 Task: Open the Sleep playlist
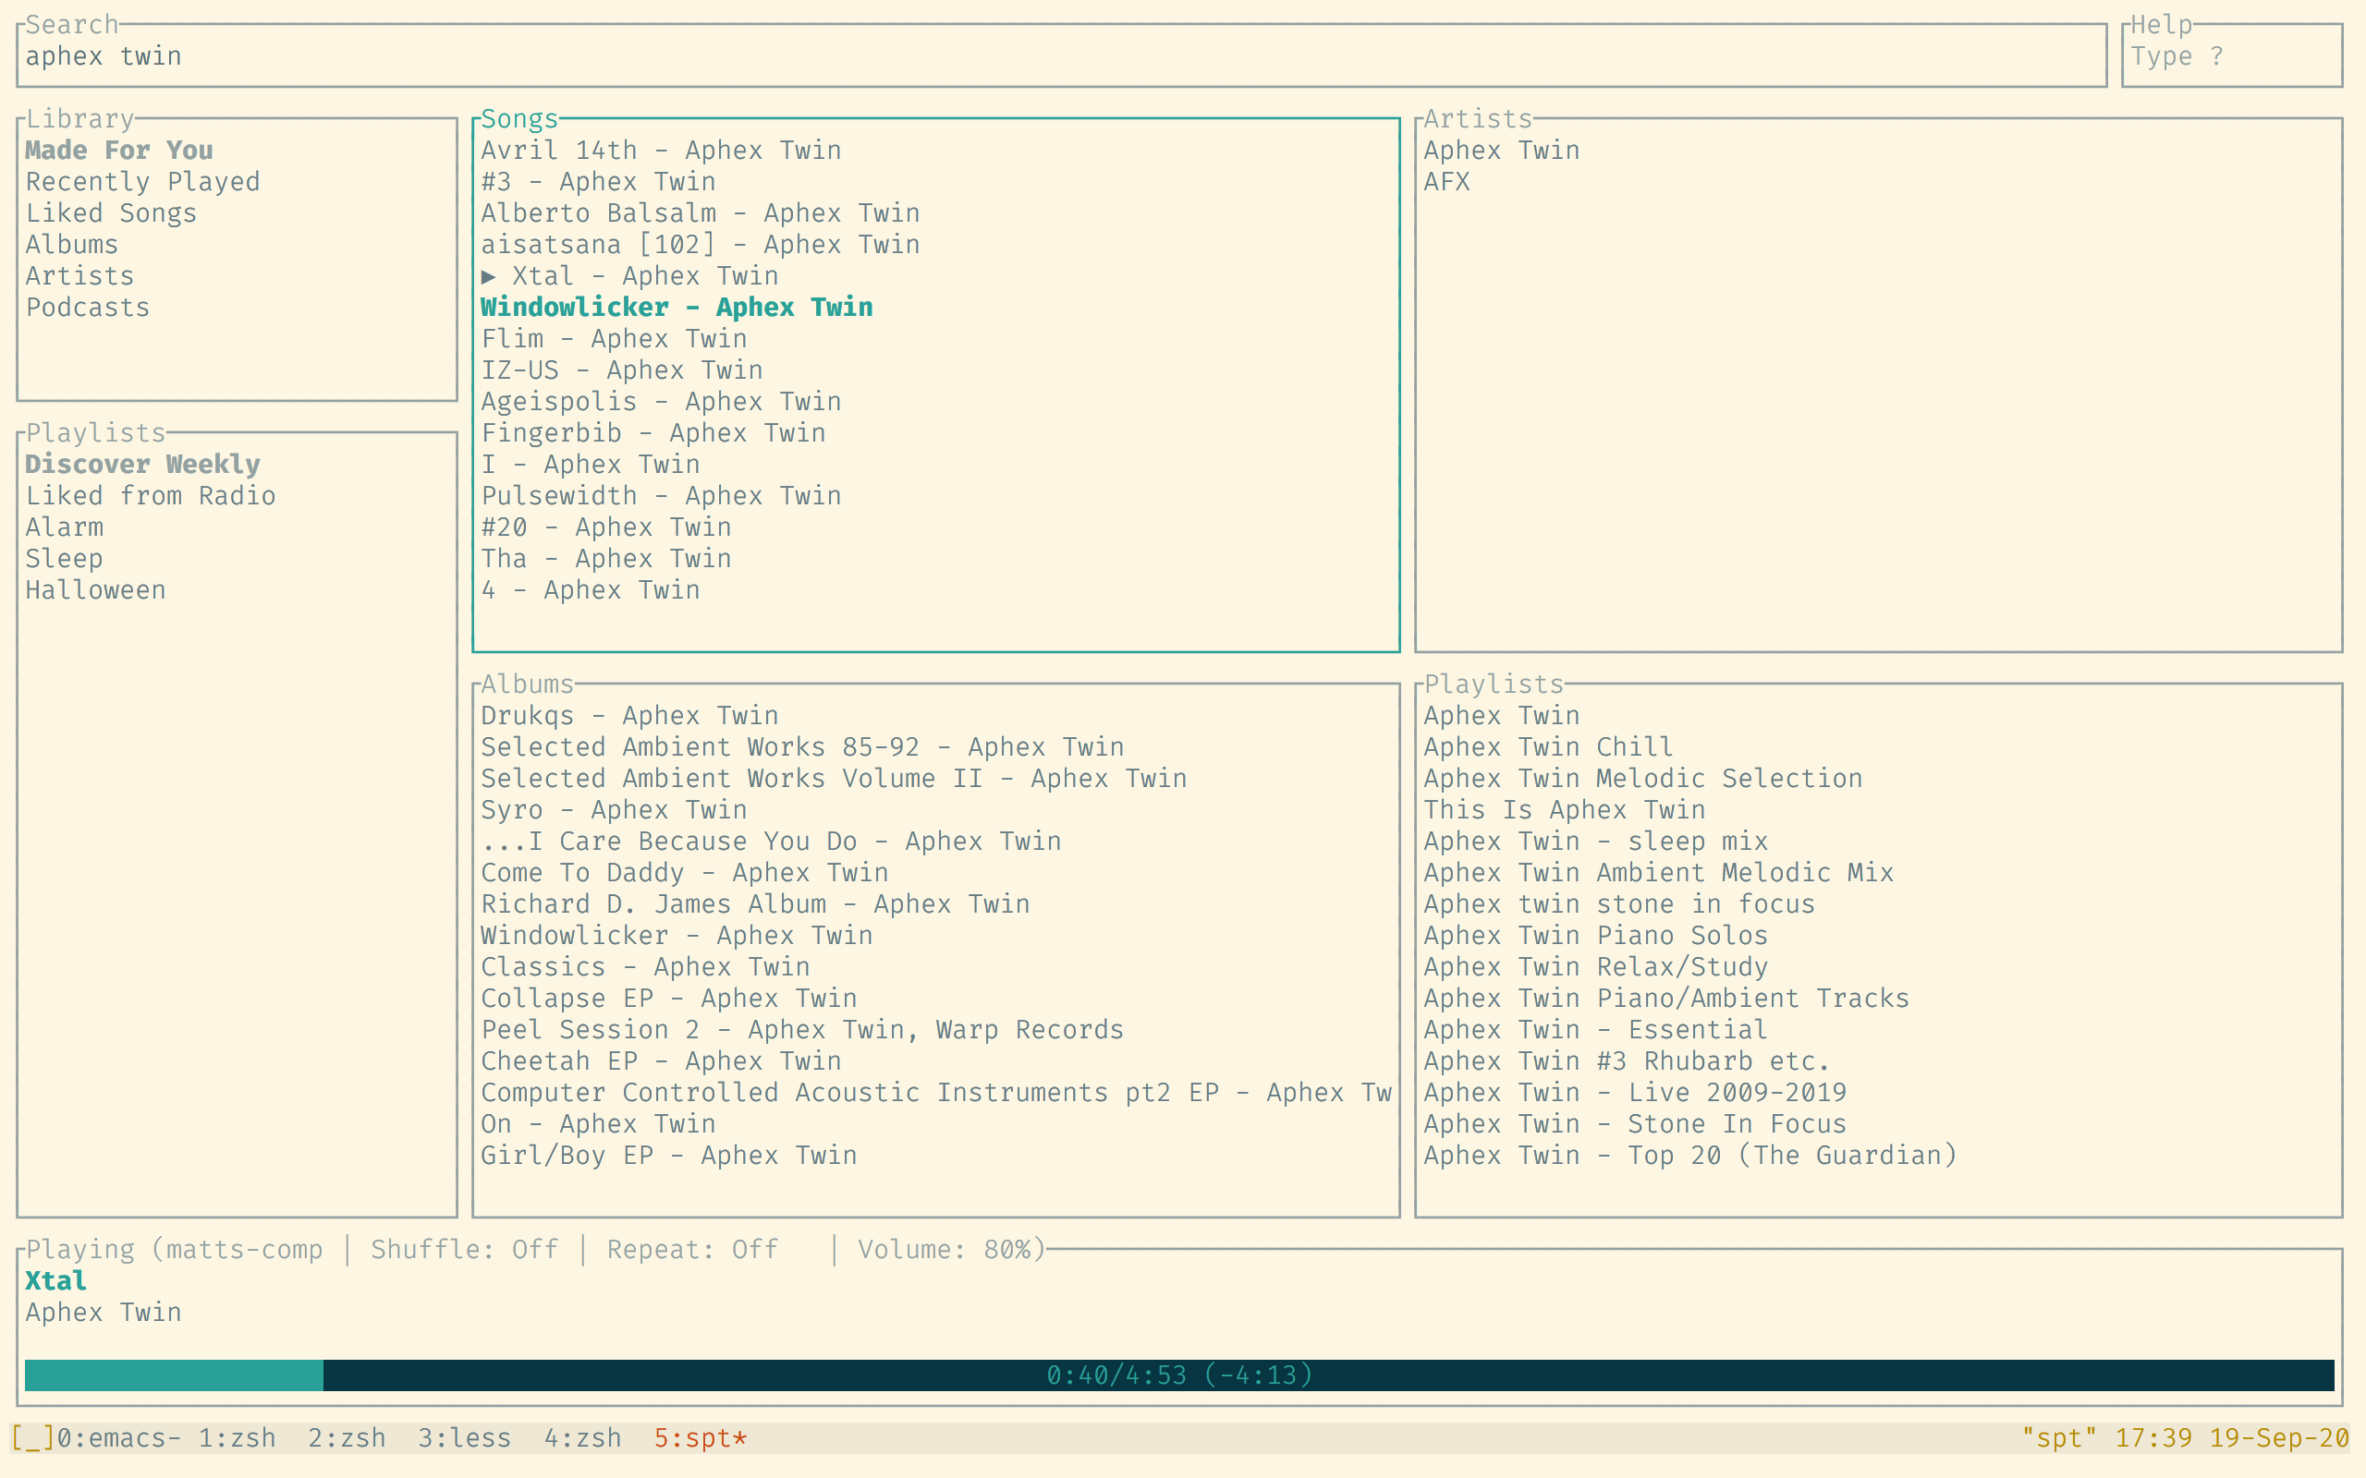tap(65, 558)
